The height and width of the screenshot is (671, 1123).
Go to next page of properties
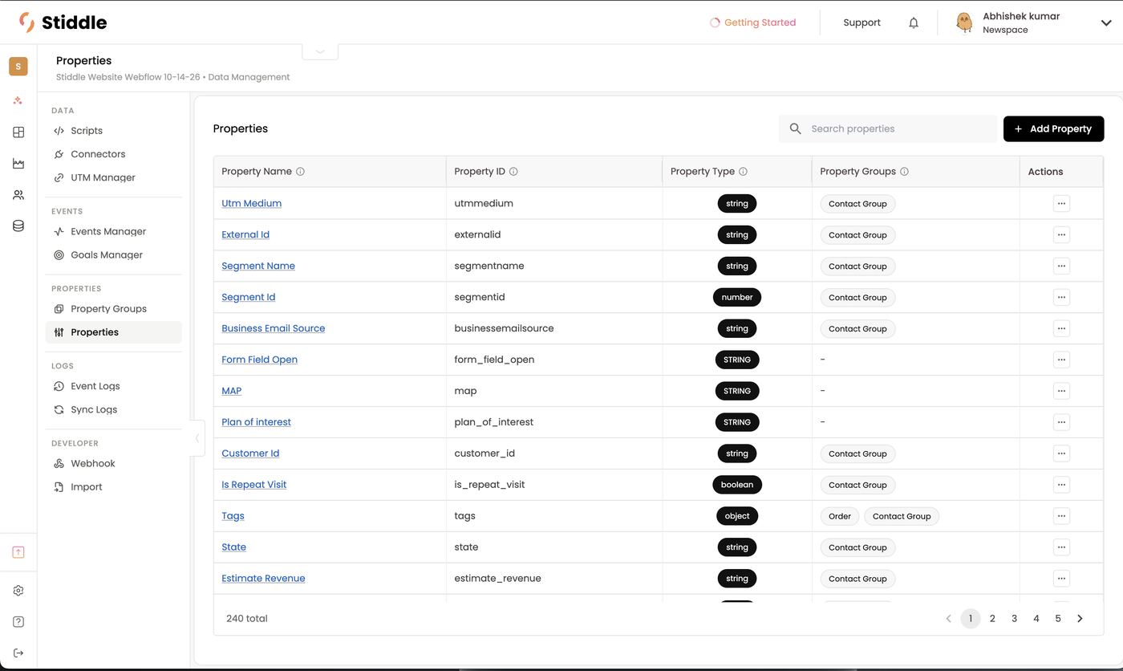(x=1080, y=619)
